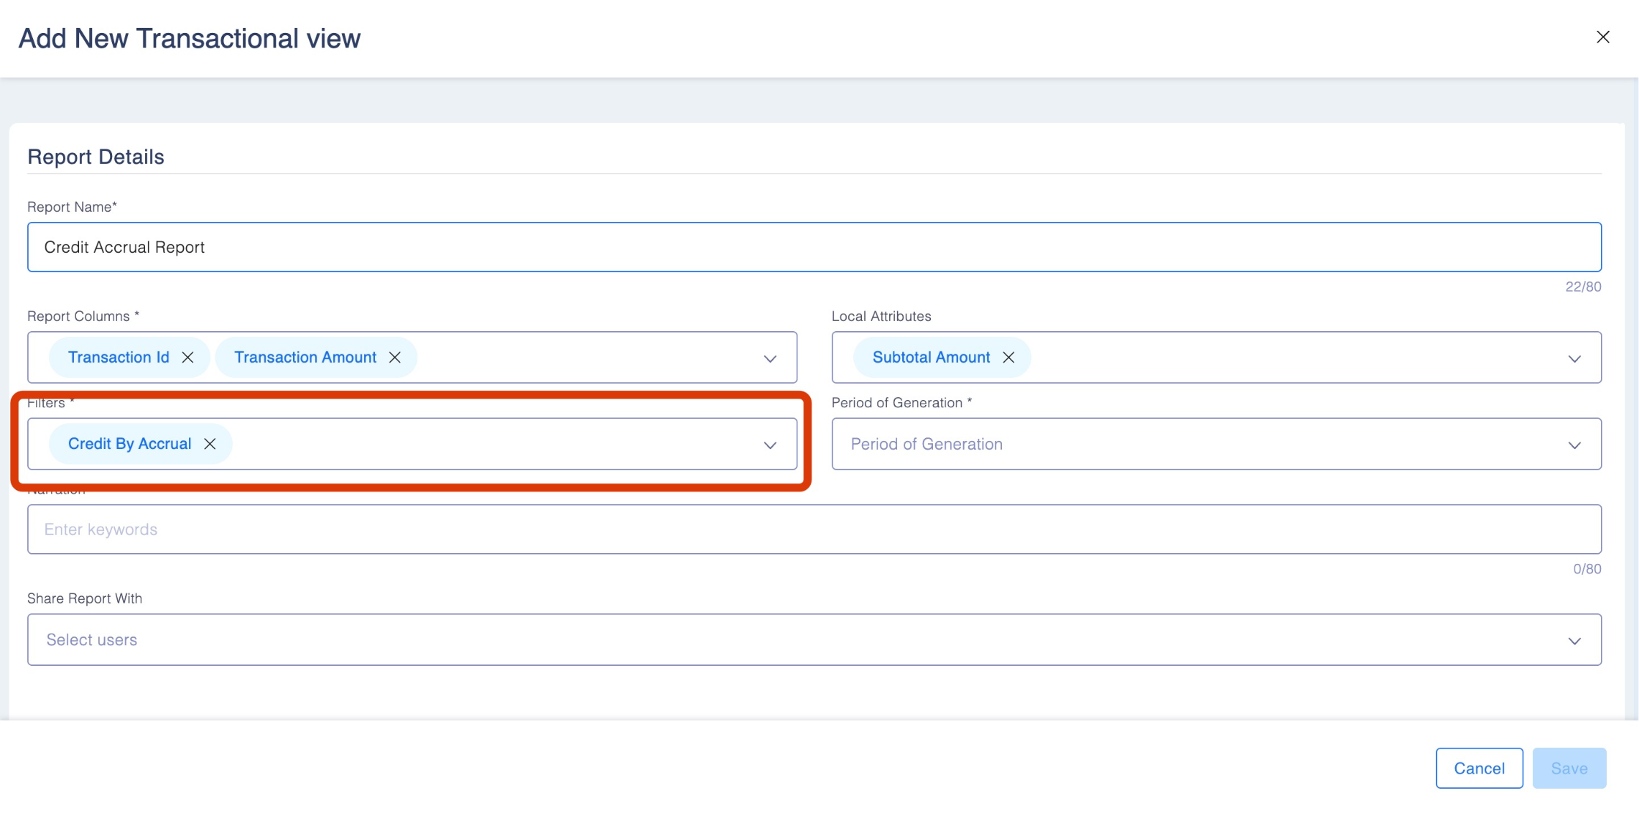Click the Cancel button
Image resolution: width=1639 pixels, height=816 pixels.
(x=1479, y=768)
